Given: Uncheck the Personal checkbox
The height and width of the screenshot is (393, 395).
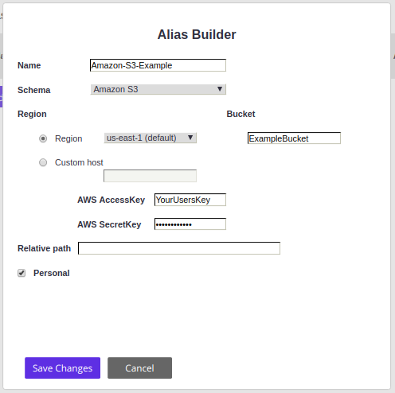Looking at the screenshot, I should coord(22,273).
